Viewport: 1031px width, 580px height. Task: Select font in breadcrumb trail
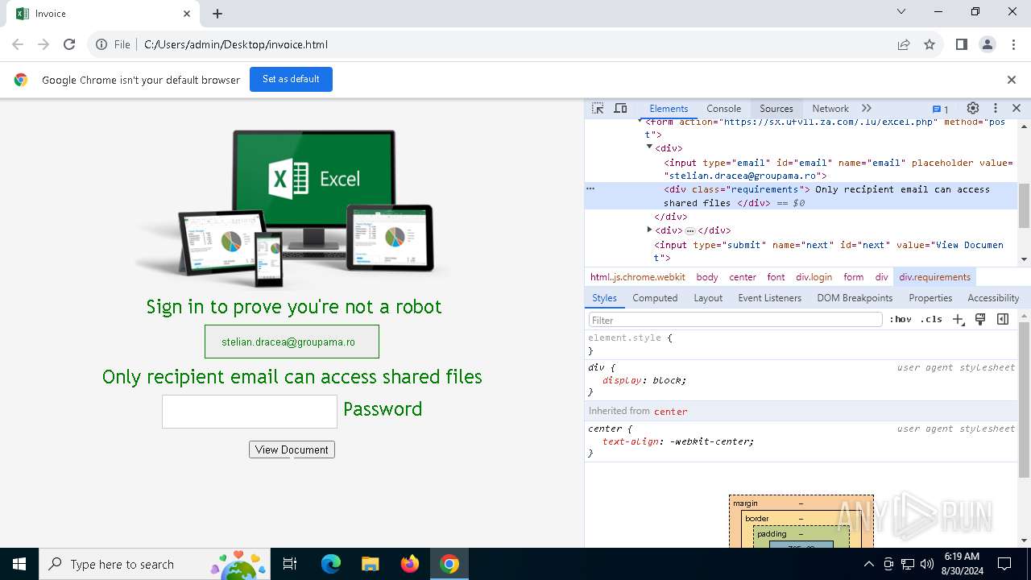[x=776, y=277]
